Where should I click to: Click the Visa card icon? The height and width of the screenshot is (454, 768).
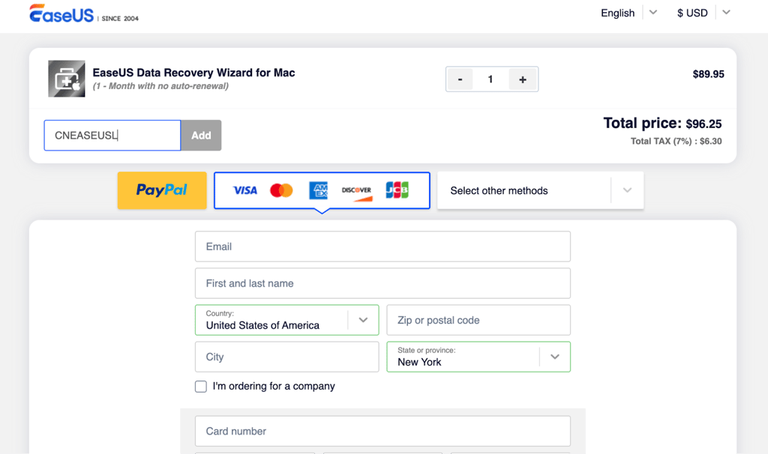(245, 190)
